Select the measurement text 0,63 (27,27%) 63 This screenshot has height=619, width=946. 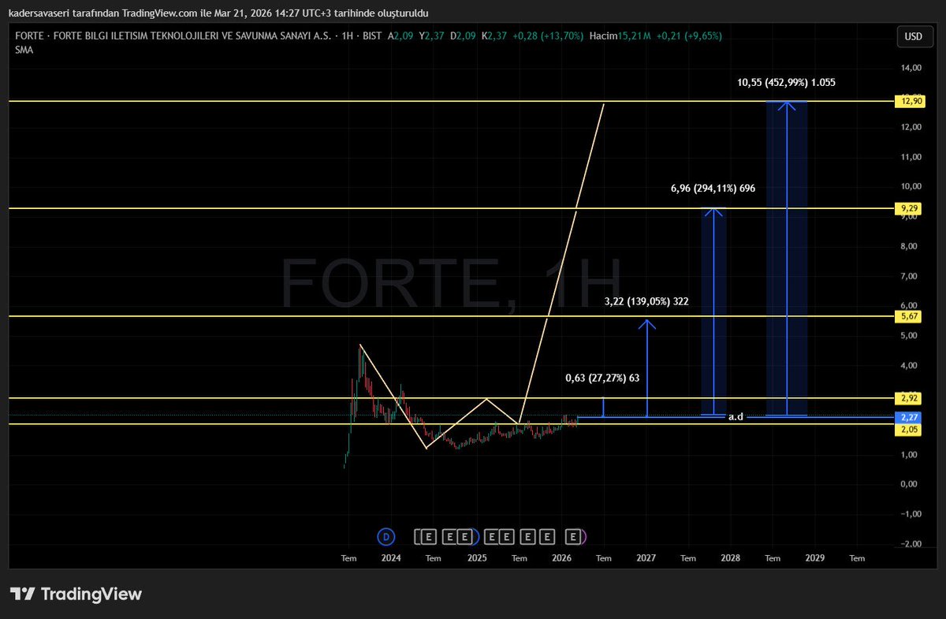[x=602, y=378]
